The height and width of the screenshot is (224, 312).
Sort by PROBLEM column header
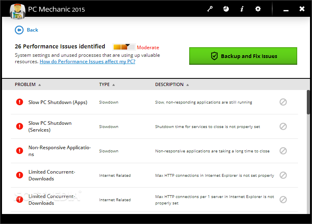pyautogui.click(x=28, y=84)
